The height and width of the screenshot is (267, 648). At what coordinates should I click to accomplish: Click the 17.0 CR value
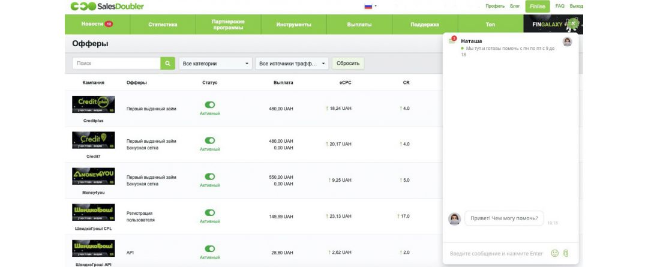coord(406,216)
